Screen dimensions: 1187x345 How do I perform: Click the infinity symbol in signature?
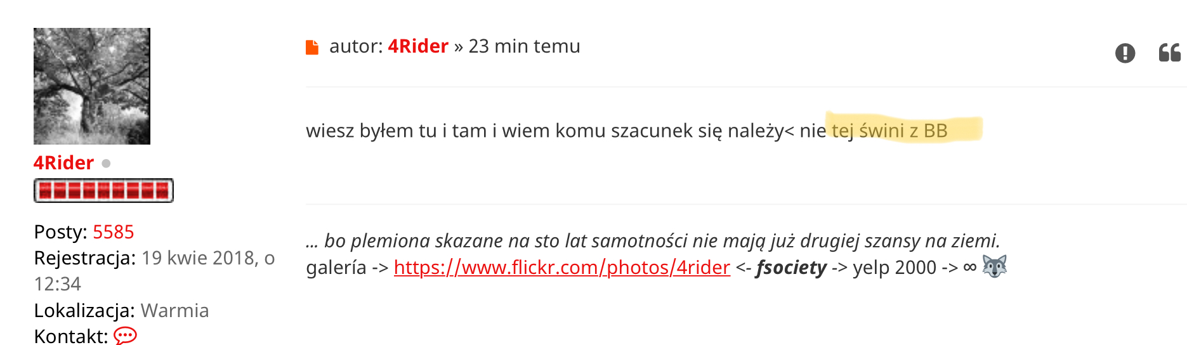(969, 268)
